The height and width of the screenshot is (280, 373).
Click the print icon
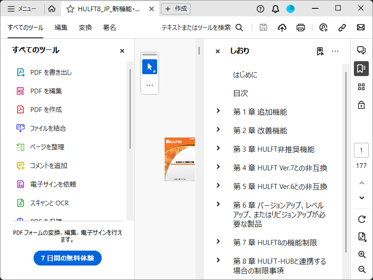301,28
